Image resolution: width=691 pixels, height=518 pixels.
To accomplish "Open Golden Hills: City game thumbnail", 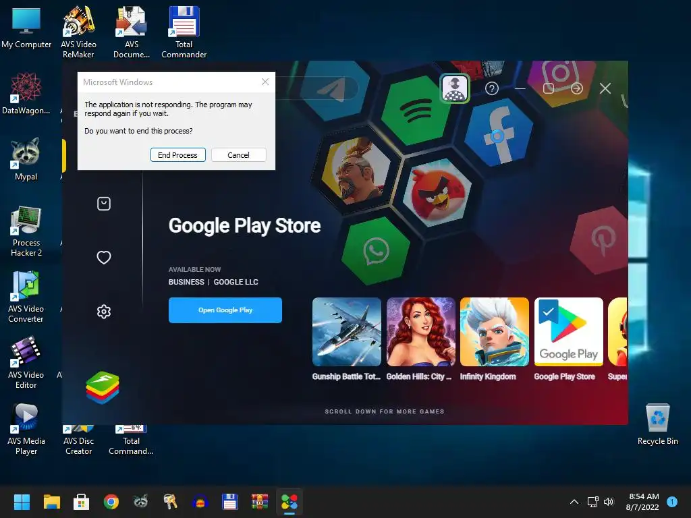I will (x=420, y=332).
